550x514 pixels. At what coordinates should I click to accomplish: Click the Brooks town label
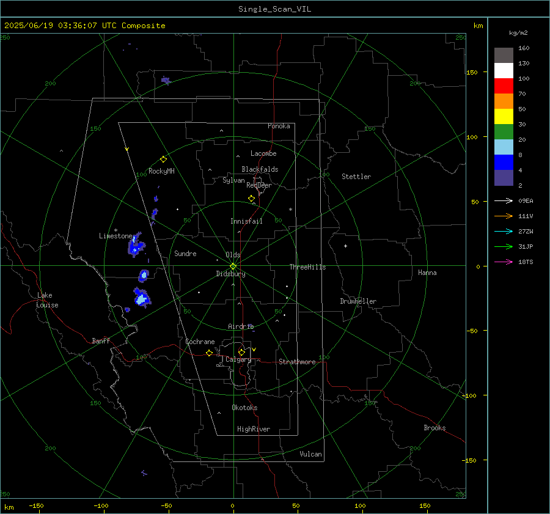pyautogui.click(x=435, y=428)
